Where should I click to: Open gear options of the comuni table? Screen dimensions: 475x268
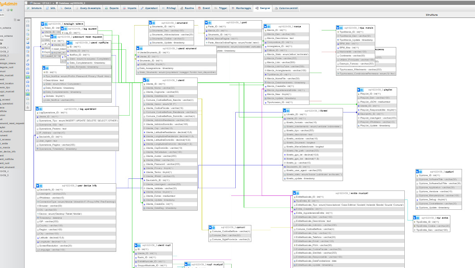[x=213, y=227]
